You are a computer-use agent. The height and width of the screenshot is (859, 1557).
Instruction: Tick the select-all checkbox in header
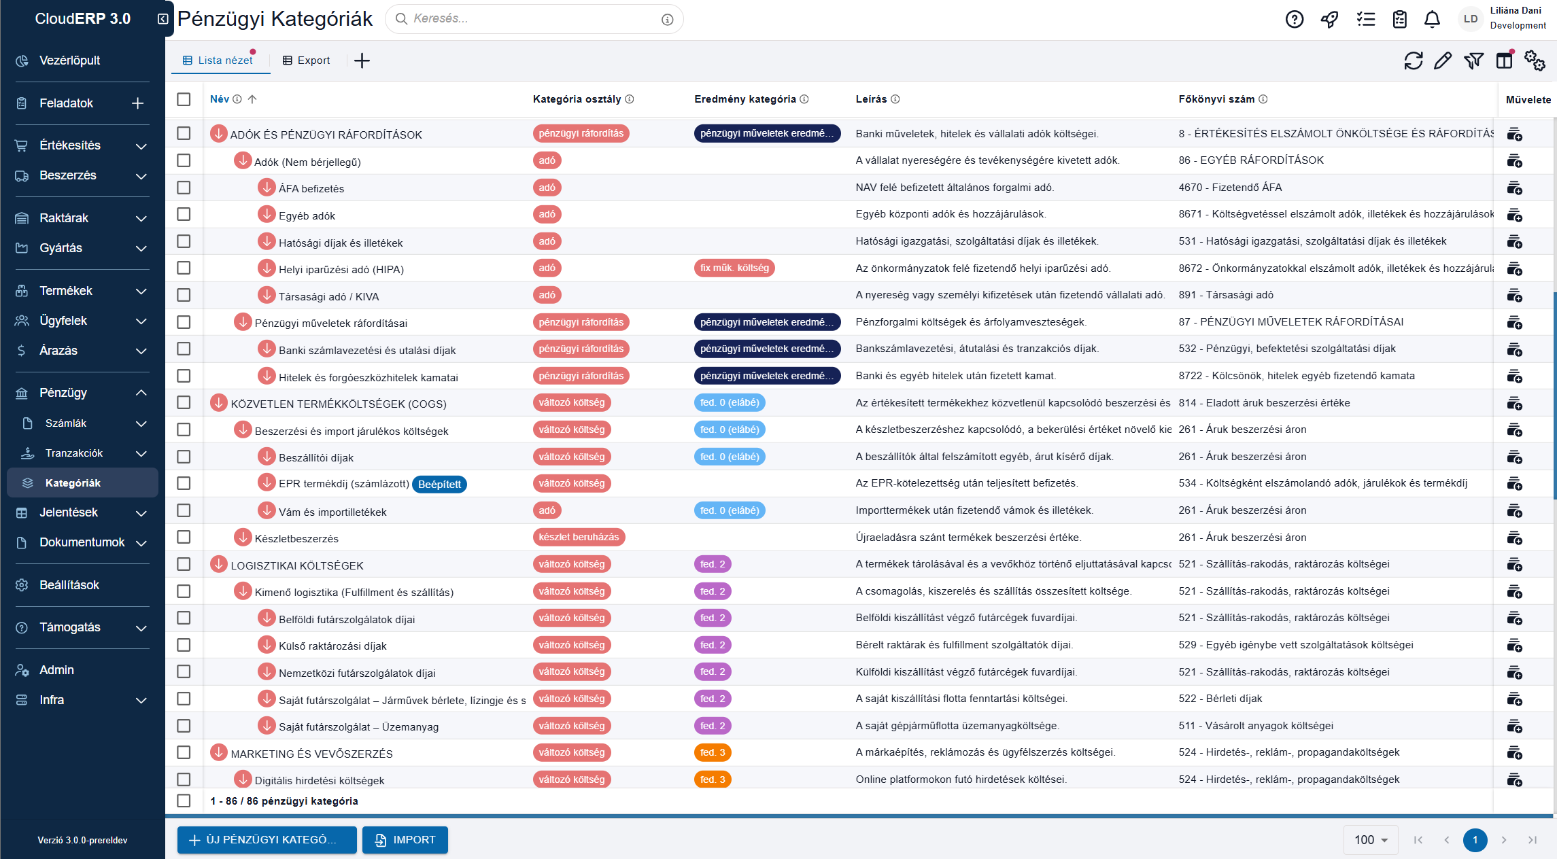184,99
